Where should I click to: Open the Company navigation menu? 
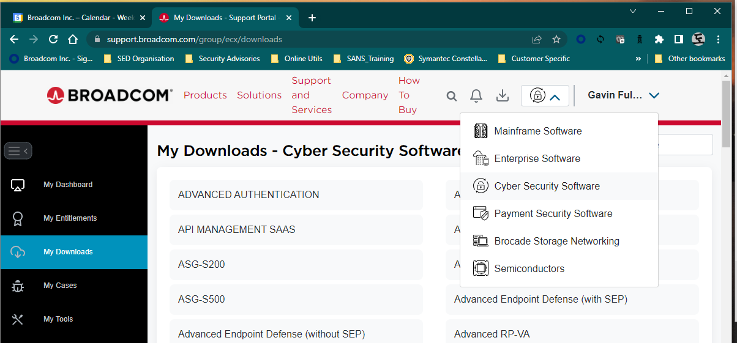point(365,95)
